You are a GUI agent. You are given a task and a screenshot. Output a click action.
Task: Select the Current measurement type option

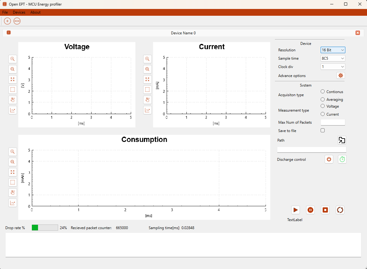click(x=323, y=114)
